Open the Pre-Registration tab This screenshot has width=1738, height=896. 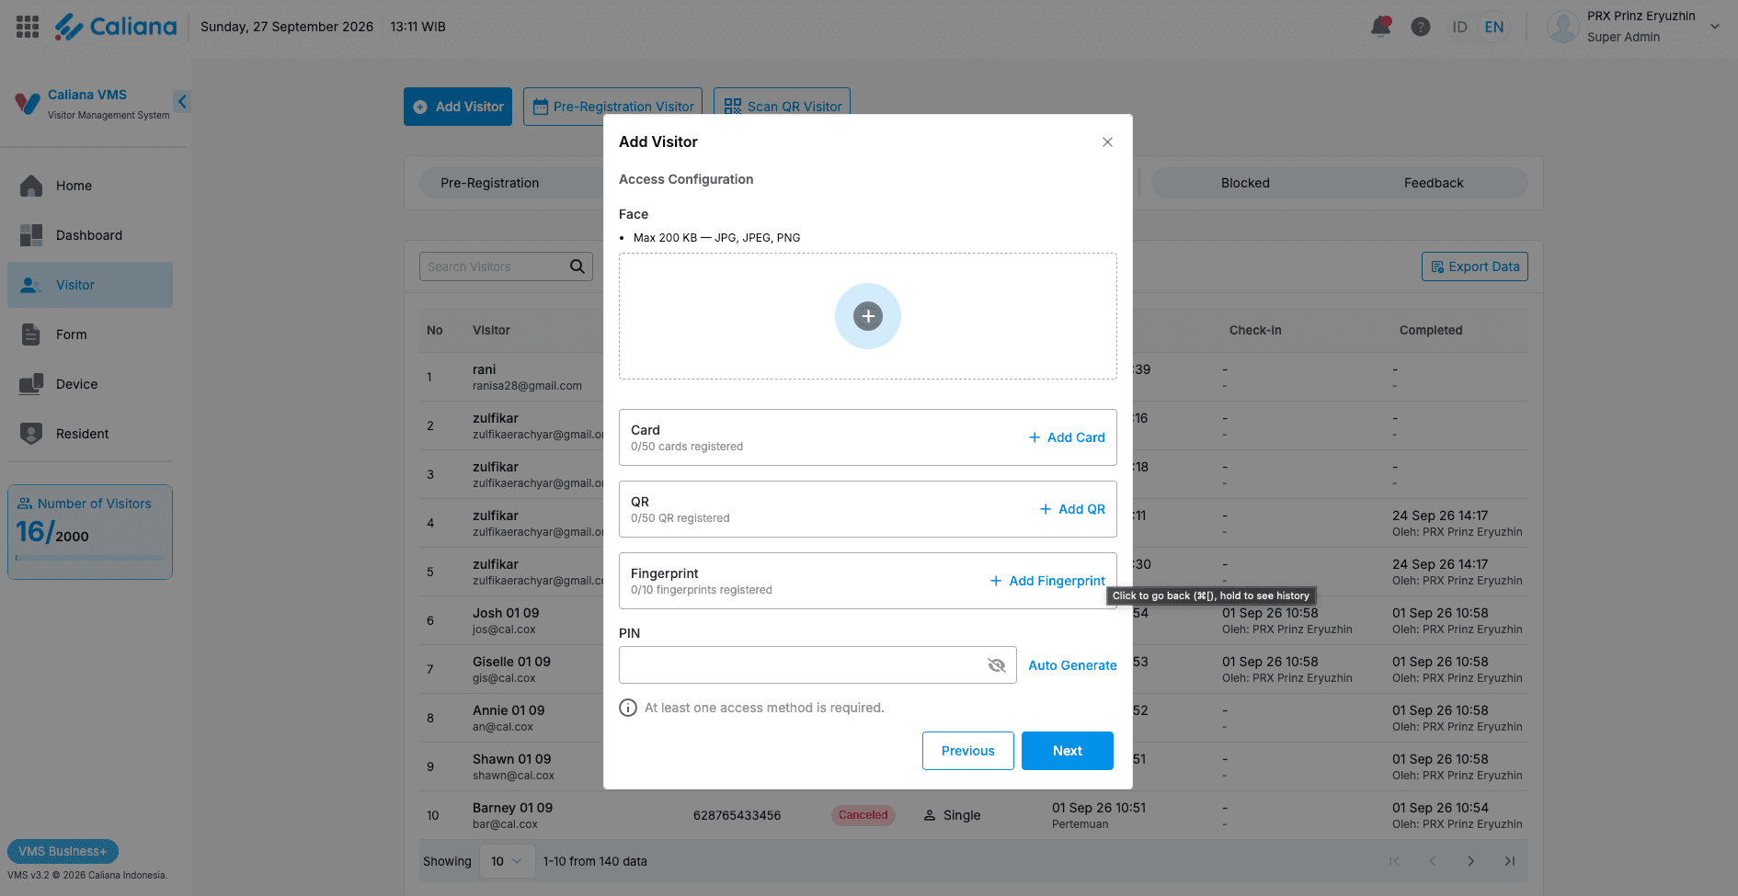(490, 183)
